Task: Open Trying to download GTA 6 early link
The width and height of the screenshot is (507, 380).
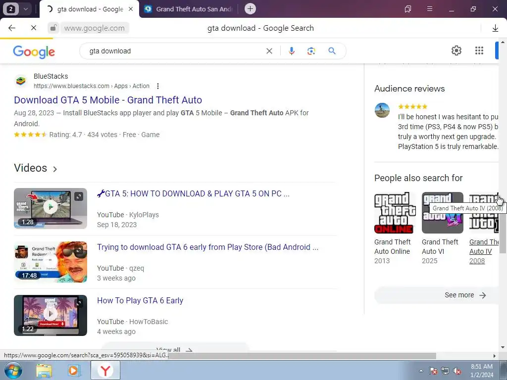Action: (207, 247)
